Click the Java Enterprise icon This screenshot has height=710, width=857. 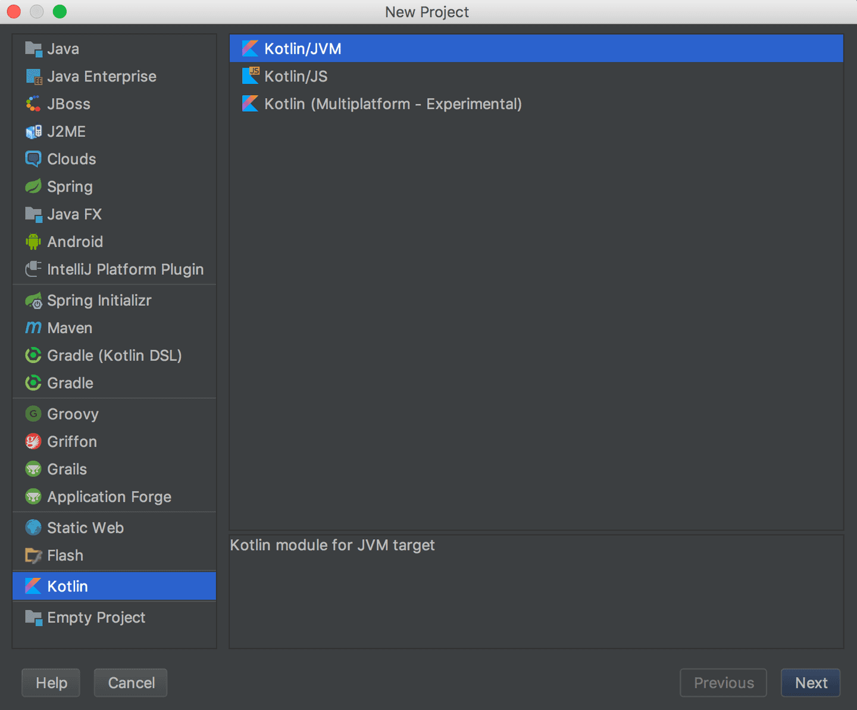(x=33, y=76)
